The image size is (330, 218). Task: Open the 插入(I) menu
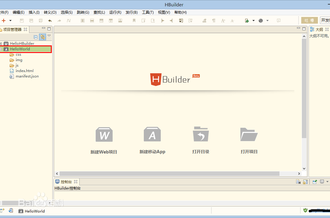(x=34, y=12)
